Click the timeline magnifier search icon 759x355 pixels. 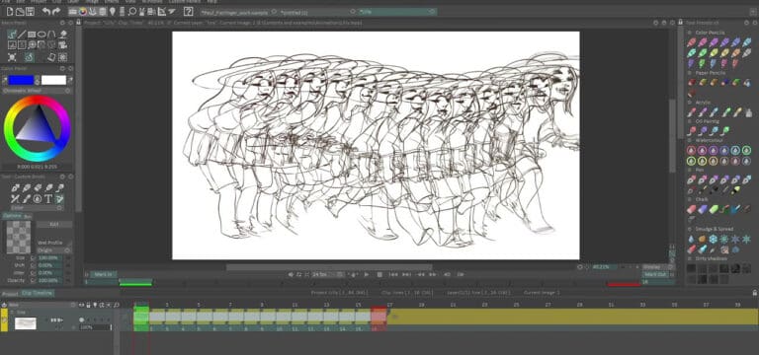pos(117,306)
